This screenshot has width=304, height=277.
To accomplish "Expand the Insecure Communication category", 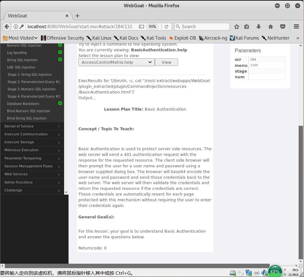I will click(32, 134).
